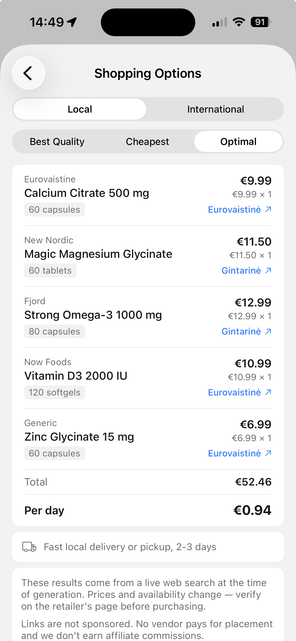This screenshot has width=296, height=641.
Task: Select the Local segment
Action: [x=80, y=109]
